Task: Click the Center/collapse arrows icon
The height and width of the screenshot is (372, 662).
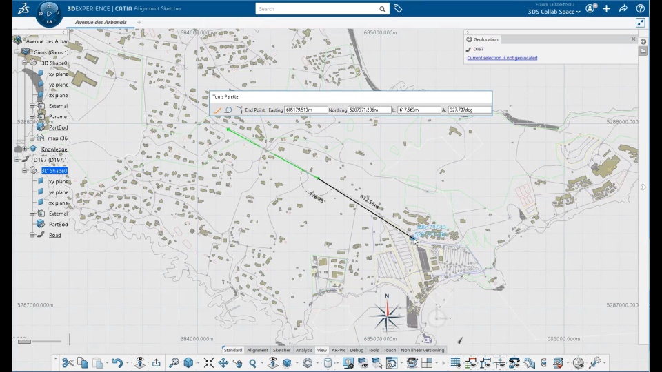Action: tap(208, 363)
